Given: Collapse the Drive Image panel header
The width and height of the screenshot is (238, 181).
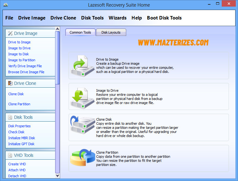Looking at the screenshot, I should (30, 33).
